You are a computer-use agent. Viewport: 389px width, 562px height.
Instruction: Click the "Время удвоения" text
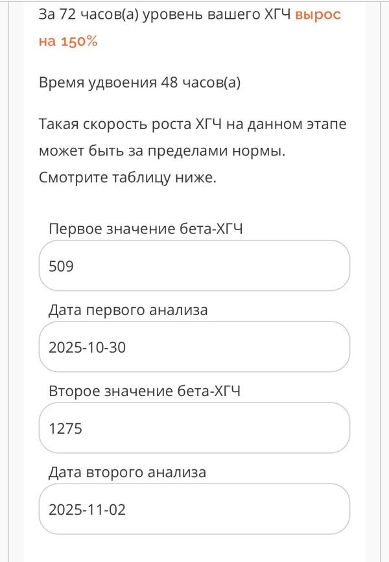pos(97,83)
